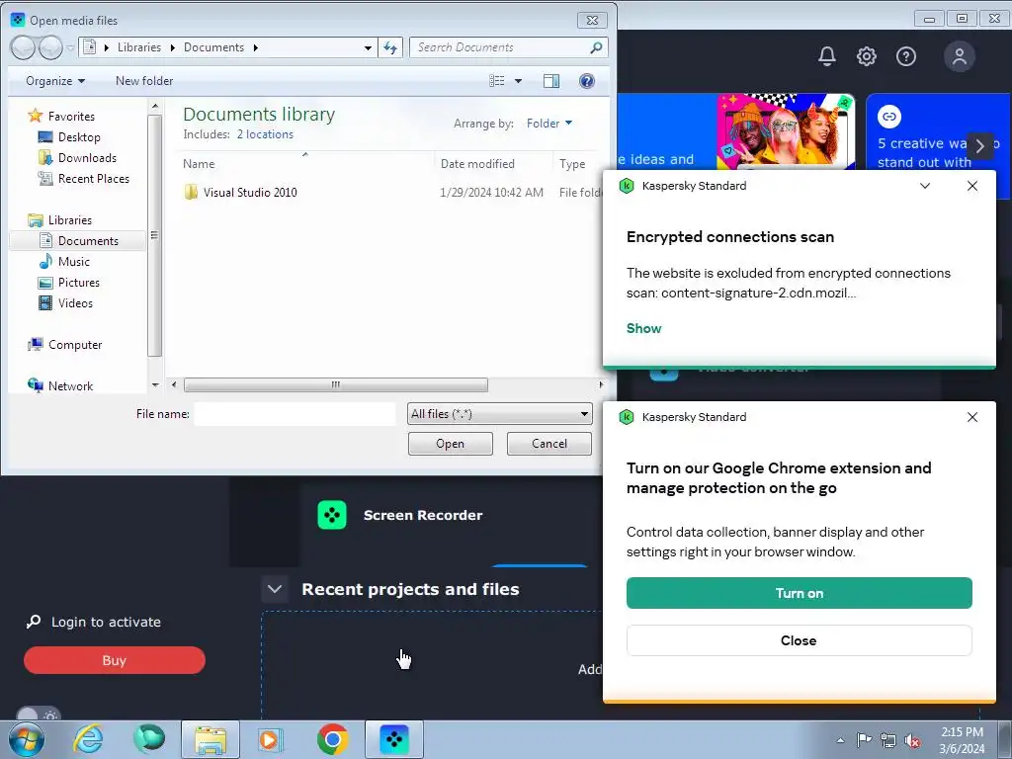Viewport: 1012px width, 759px height.
Task: Show hidden tray icons arrow
Action: pos(840,740)
